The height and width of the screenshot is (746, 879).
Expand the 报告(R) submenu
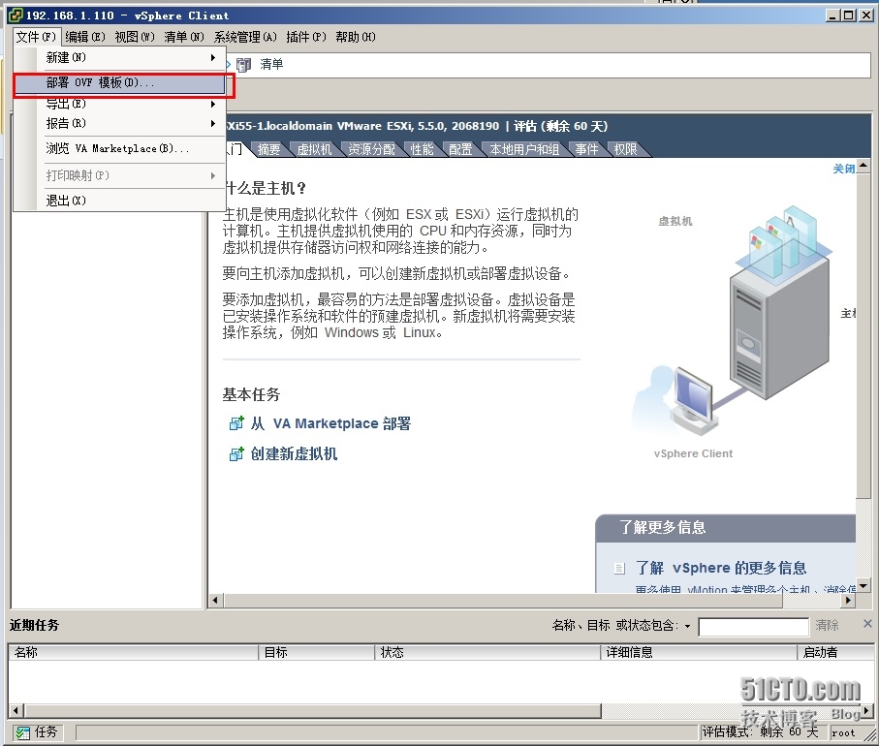pyautogui.click(x=119, y=123)
